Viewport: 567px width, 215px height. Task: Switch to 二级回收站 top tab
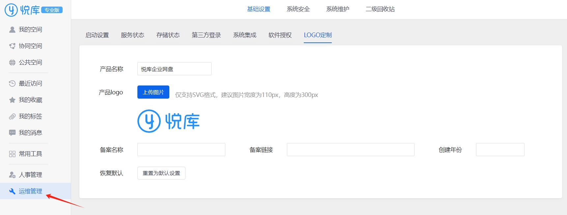(x=380, y=9)
